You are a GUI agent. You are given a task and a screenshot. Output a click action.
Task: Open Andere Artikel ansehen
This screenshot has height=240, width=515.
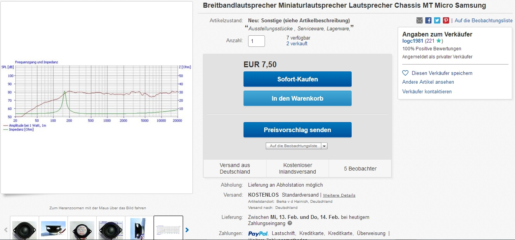pos(428,82)
